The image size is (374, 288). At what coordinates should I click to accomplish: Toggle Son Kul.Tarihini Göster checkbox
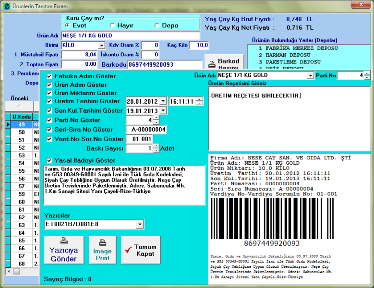(x=49, y=111)
